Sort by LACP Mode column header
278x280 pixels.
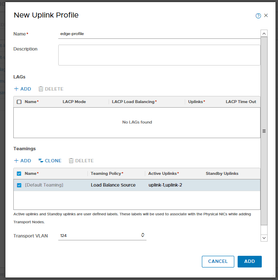tap(74, 102)
